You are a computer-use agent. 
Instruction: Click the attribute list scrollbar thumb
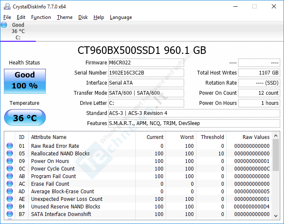click(276, 155)
